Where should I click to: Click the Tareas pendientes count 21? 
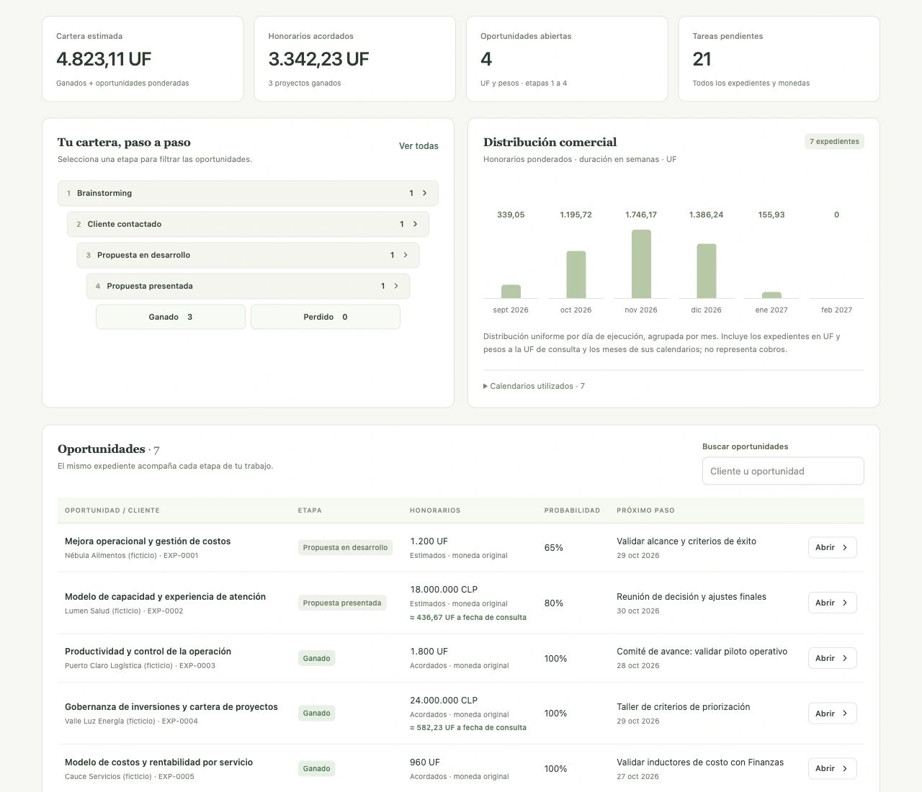[702, 59]
